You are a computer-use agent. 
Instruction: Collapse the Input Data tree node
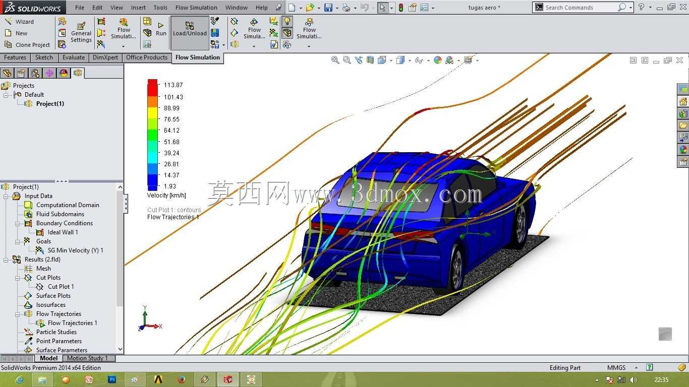[6, 196]
